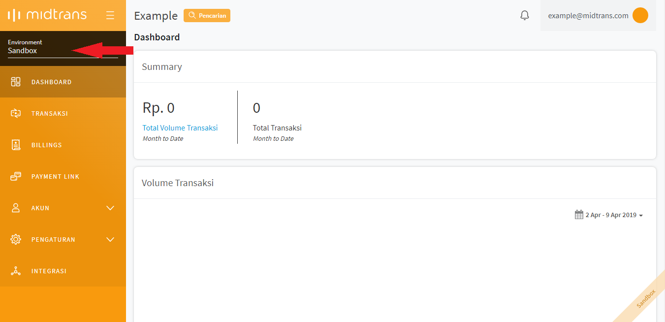Select Pengaturan in the sidebar

coord(63,239)
